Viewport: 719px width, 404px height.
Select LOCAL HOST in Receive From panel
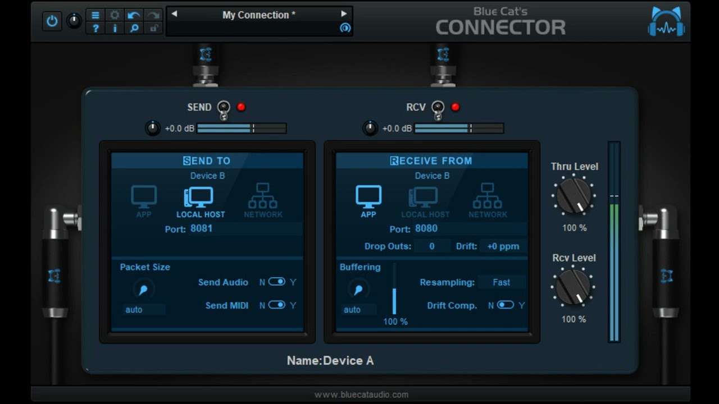(x=425, y=202)
